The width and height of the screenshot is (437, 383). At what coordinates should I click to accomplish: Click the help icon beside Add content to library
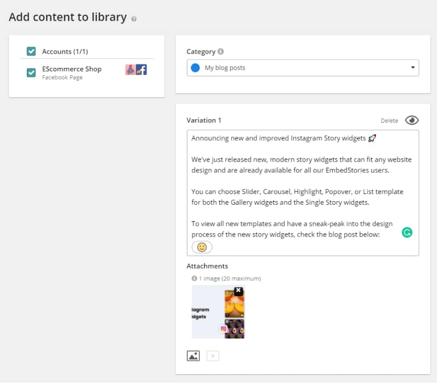pyautogui.click(x=134, y=19)
